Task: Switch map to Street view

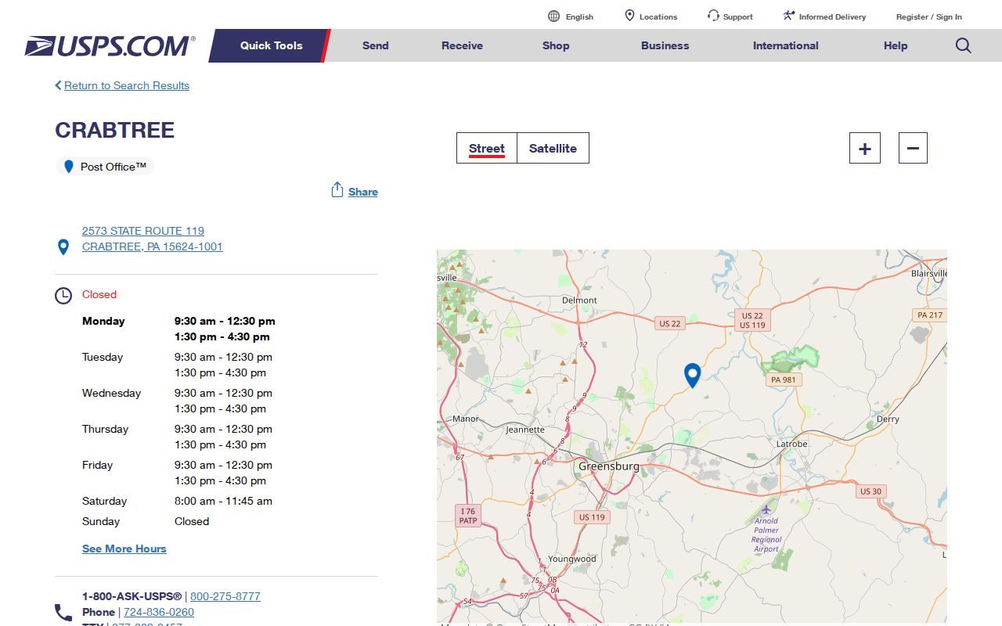Action: 487,148
